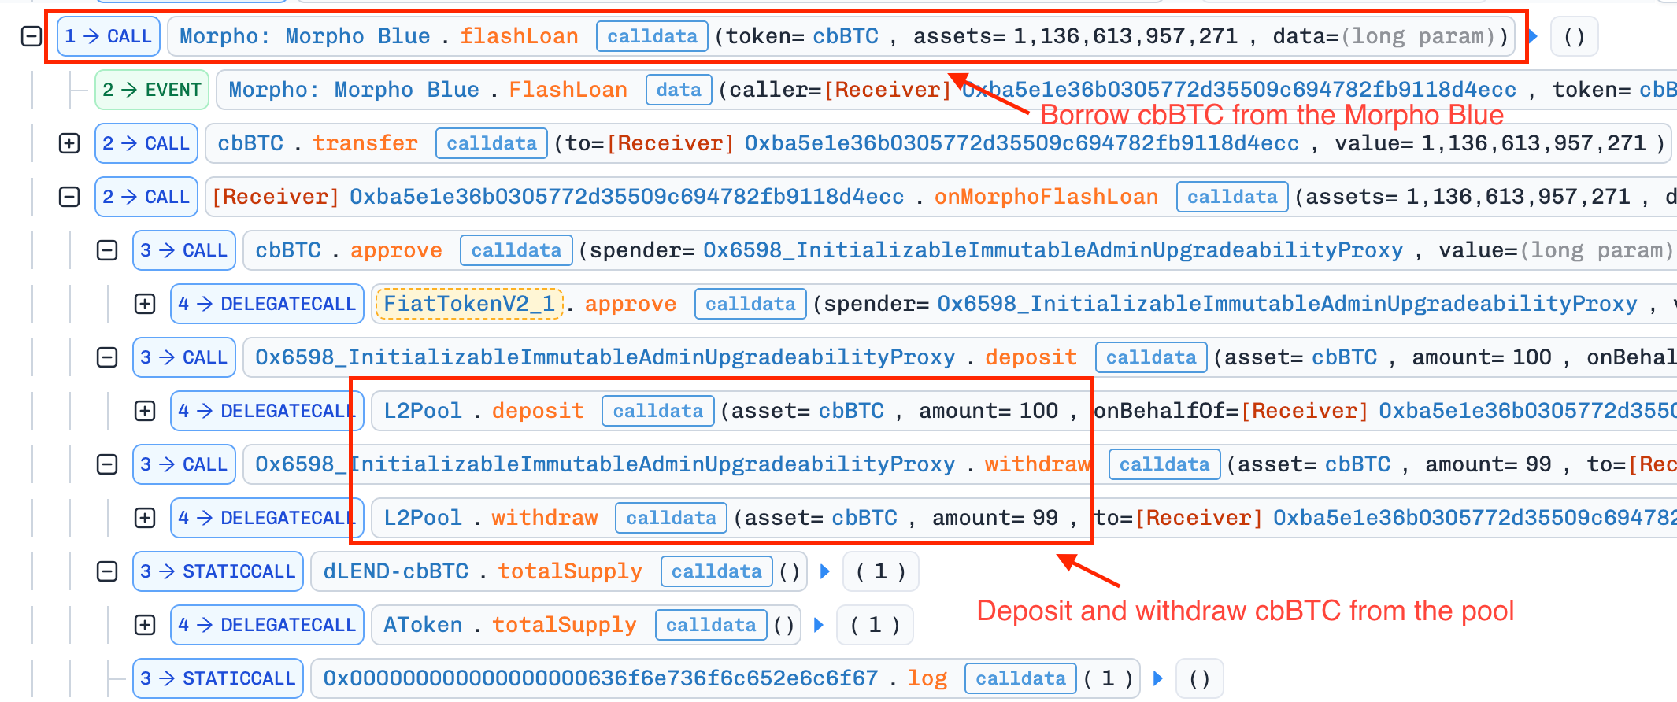This screenshot has width=1677, height=702.
Task: Click the return arrow in the log staticcall row
Action: (x=1158, y=678)
